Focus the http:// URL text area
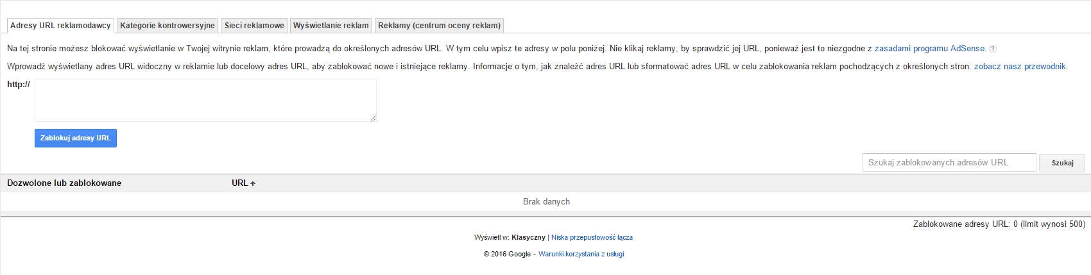 205,101
